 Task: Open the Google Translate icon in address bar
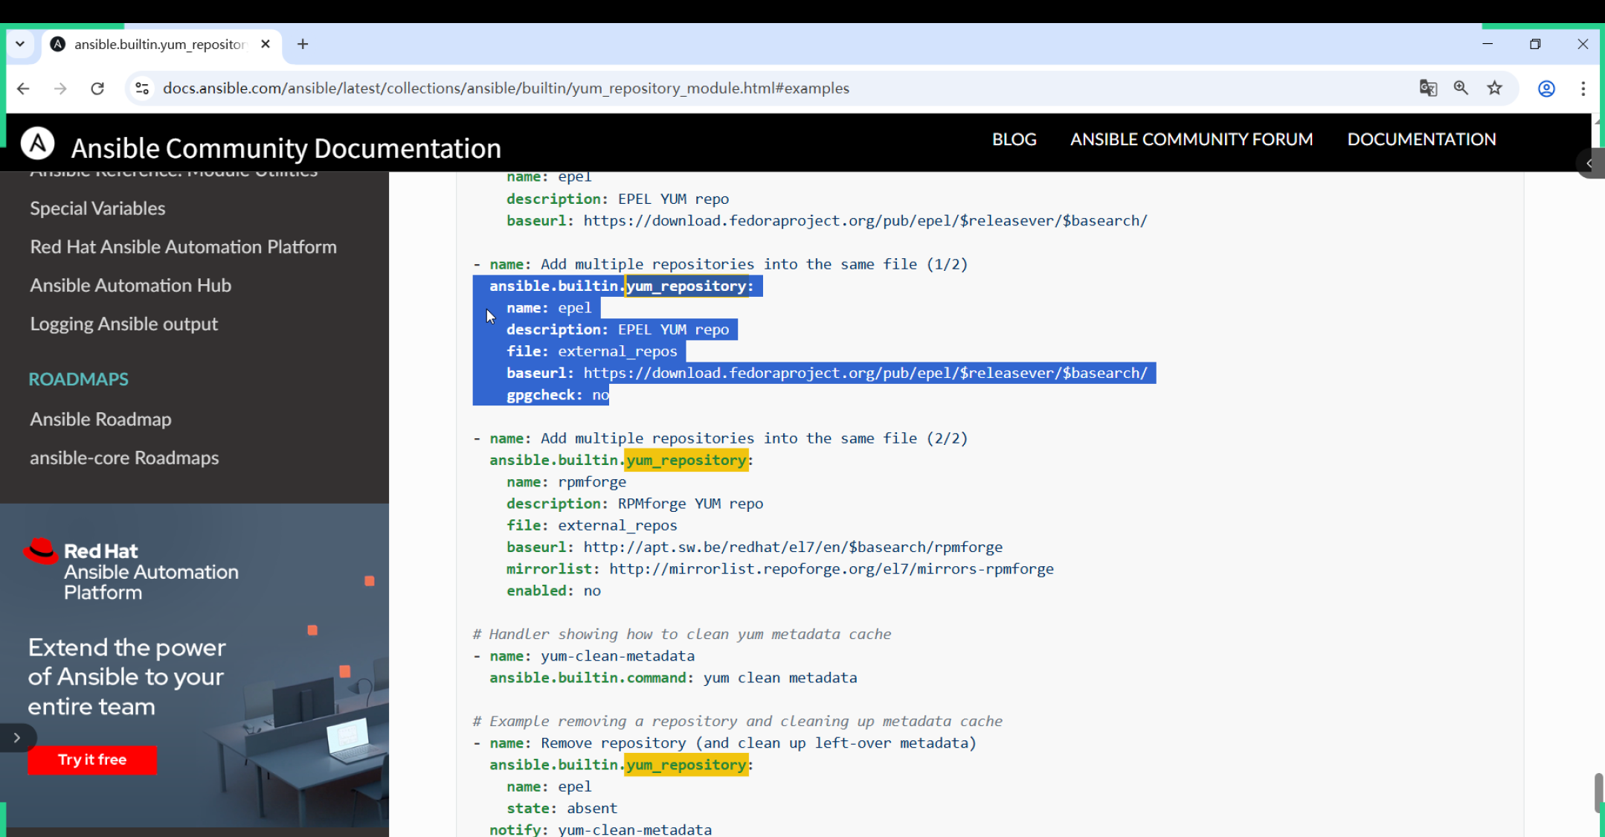click(x=1427, y=89)
